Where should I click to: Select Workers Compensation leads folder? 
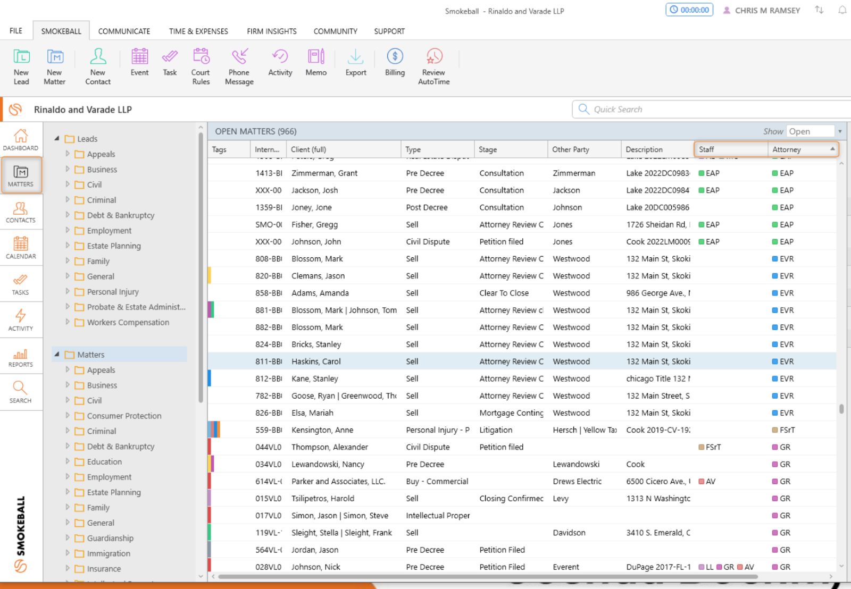click(128, 322)
